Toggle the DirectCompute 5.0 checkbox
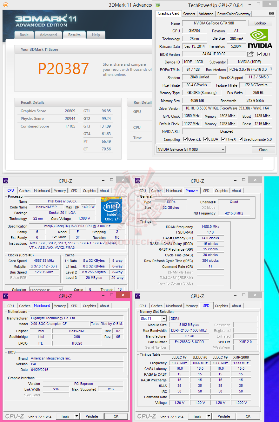 (241, 139)
